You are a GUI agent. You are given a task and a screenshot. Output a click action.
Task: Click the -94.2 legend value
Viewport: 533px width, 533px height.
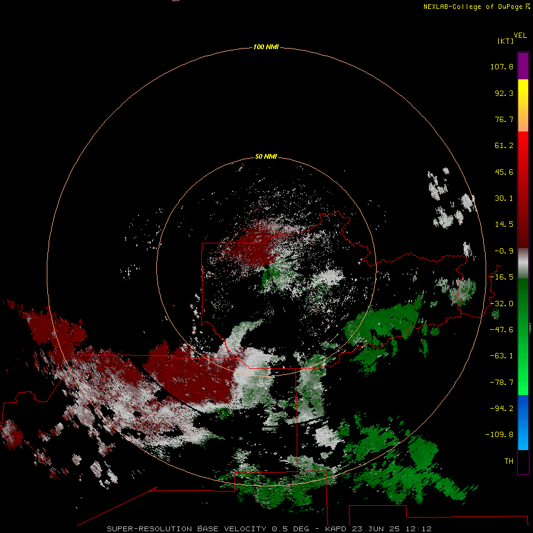[x=502, y=408]
